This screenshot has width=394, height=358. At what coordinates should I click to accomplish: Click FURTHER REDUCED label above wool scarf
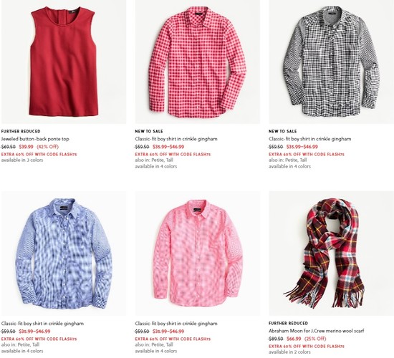[288, 324]
